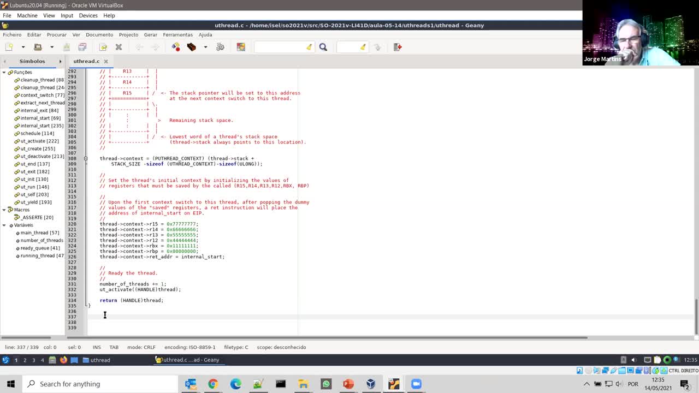Viewport: 699px width, 393px height.
Task: Click the magnifier find icon
Action: click(x=323, y=47)
